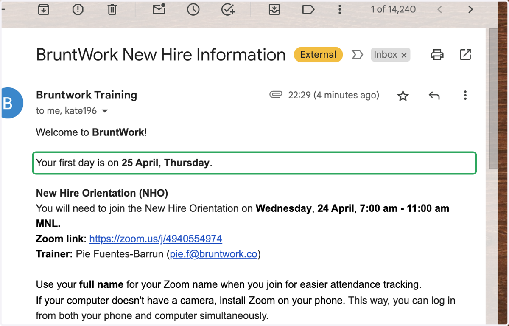The height and width of the screenshot is (326, 509).
Task: Go to the older email arrow
Action: 470,9
